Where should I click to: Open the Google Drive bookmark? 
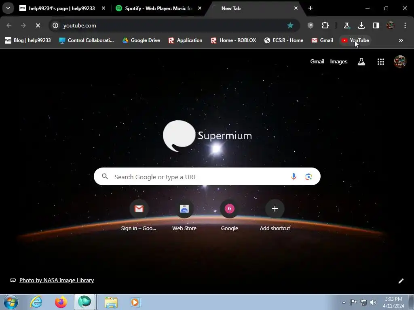141,40
